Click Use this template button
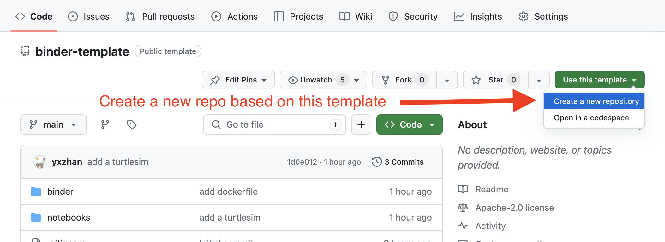The image size is (665, 242). [600, 80]
